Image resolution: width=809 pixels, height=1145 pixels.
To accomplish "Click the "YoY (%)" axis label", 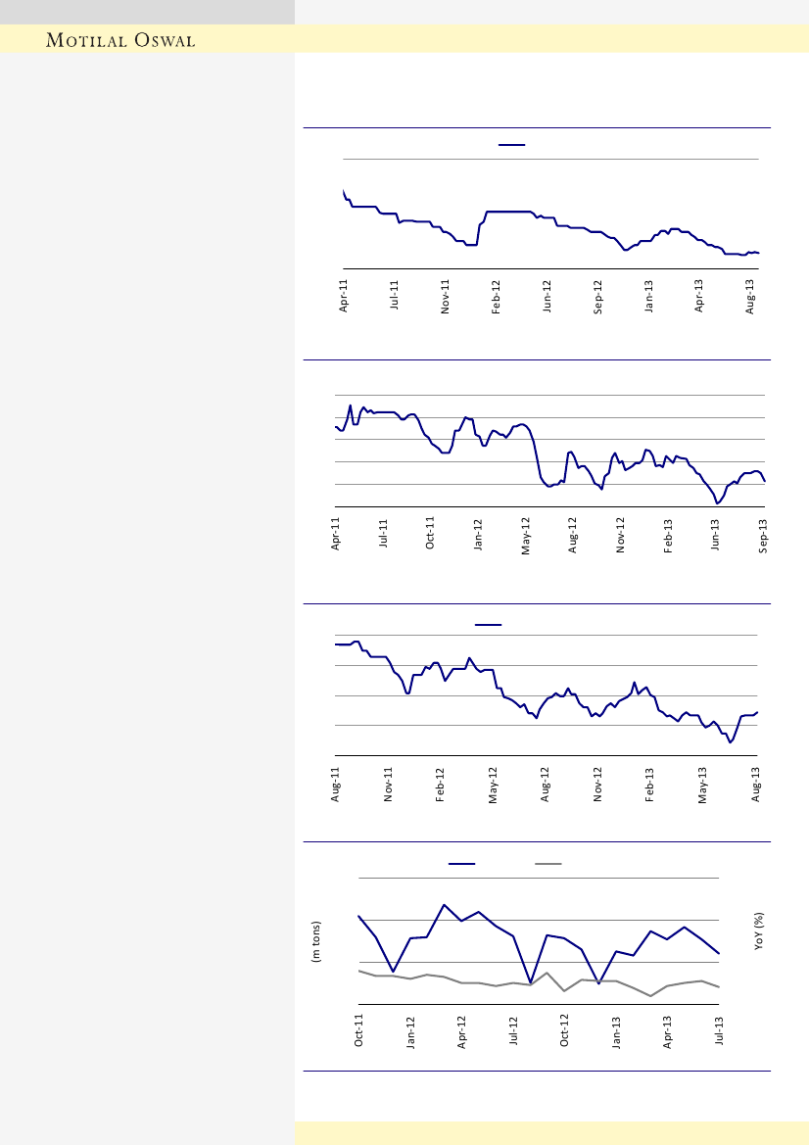I will click(759, 931).
